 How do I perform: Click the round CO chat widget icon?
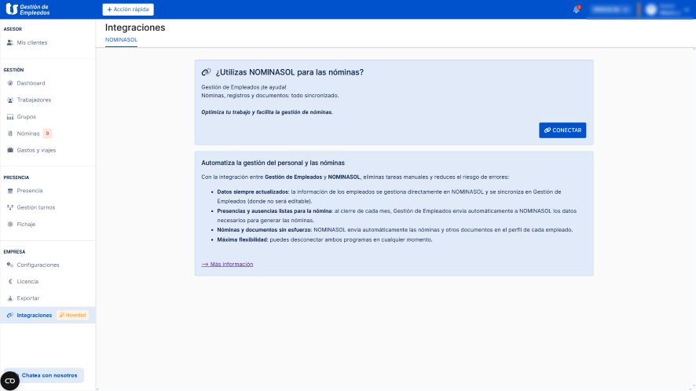point(9,381)
